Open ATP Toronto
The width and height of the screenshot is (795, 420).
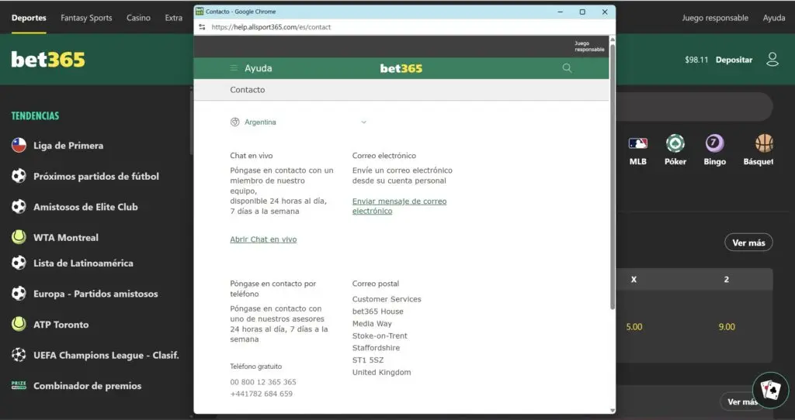tap(61, 325)
